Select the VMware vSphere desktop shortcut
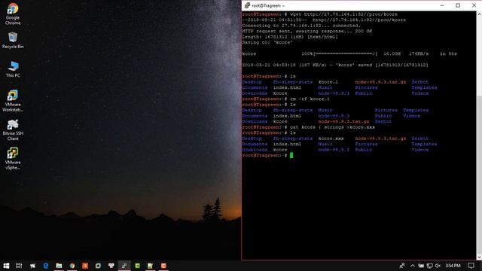 [13, 159]
